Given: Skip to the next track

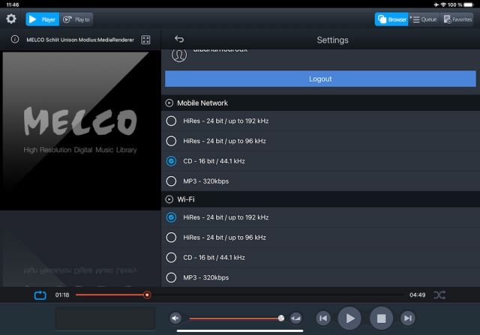Looking at the screenshot, I should 408,319.
